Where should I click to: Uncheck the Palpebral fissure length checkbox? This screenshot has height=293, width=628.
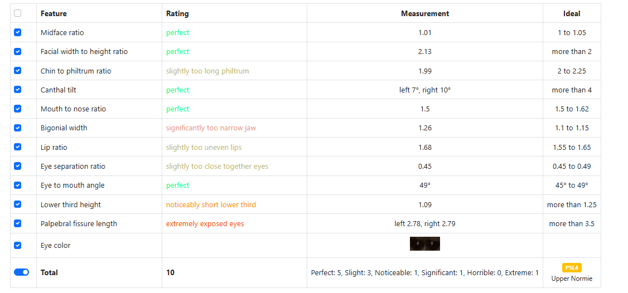tap(17, 223)
